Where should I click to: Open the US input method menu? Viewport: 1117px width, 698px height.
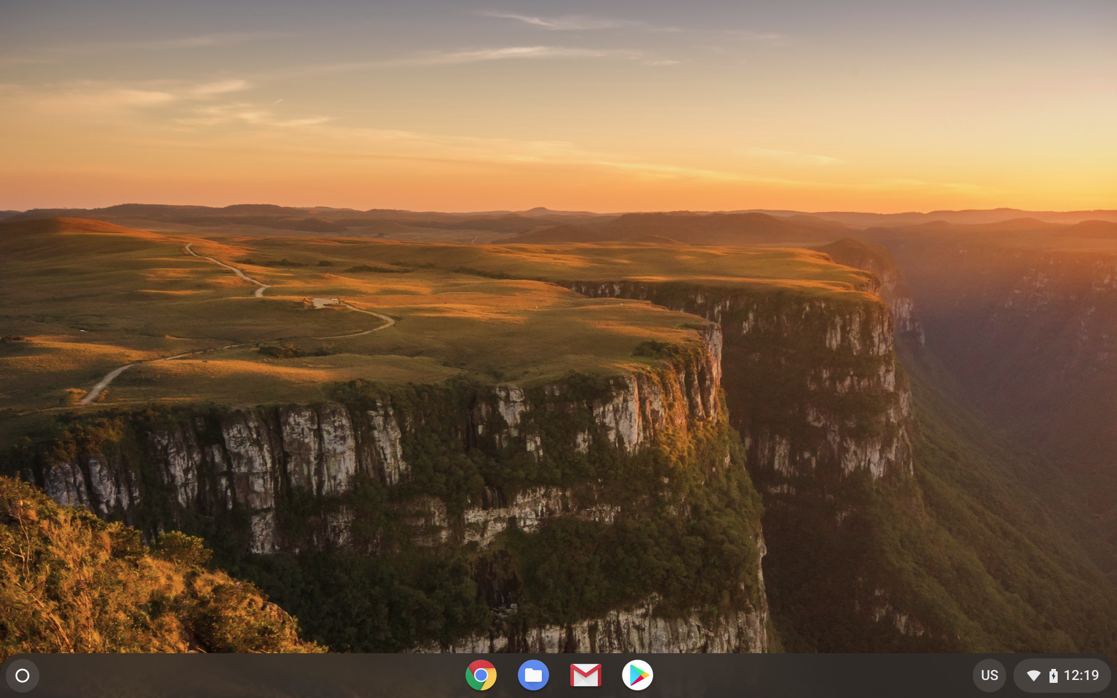989,675
